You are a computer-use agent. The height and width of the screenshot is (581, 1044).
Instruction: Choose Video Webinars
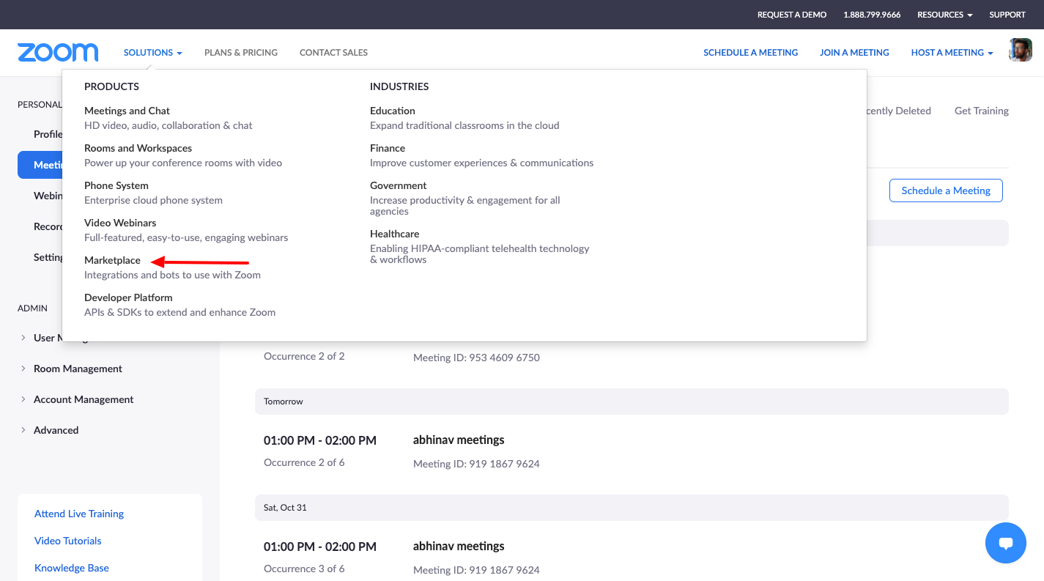pyautogui.click(x=120, y=223)
